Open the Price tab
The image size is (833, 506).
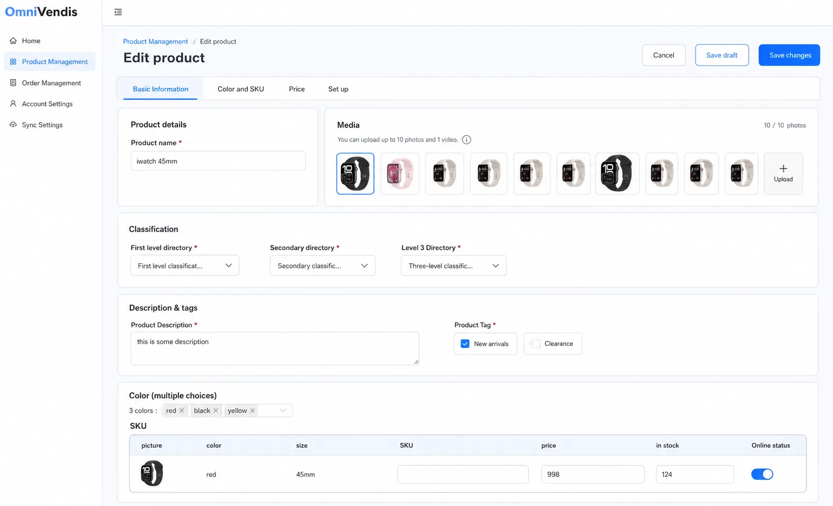[x=296, y=89]
